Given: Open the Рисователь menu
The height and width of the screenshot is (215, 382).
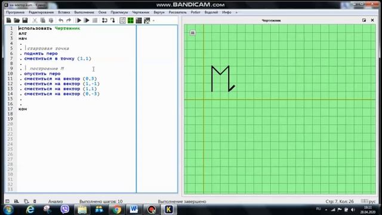Looking at the screenshot, I should click(177, 12).
